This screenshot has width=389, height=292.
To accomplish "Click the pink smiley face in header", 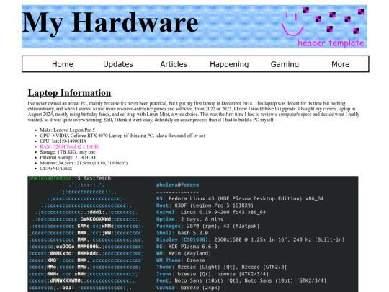I will [292, 25].
